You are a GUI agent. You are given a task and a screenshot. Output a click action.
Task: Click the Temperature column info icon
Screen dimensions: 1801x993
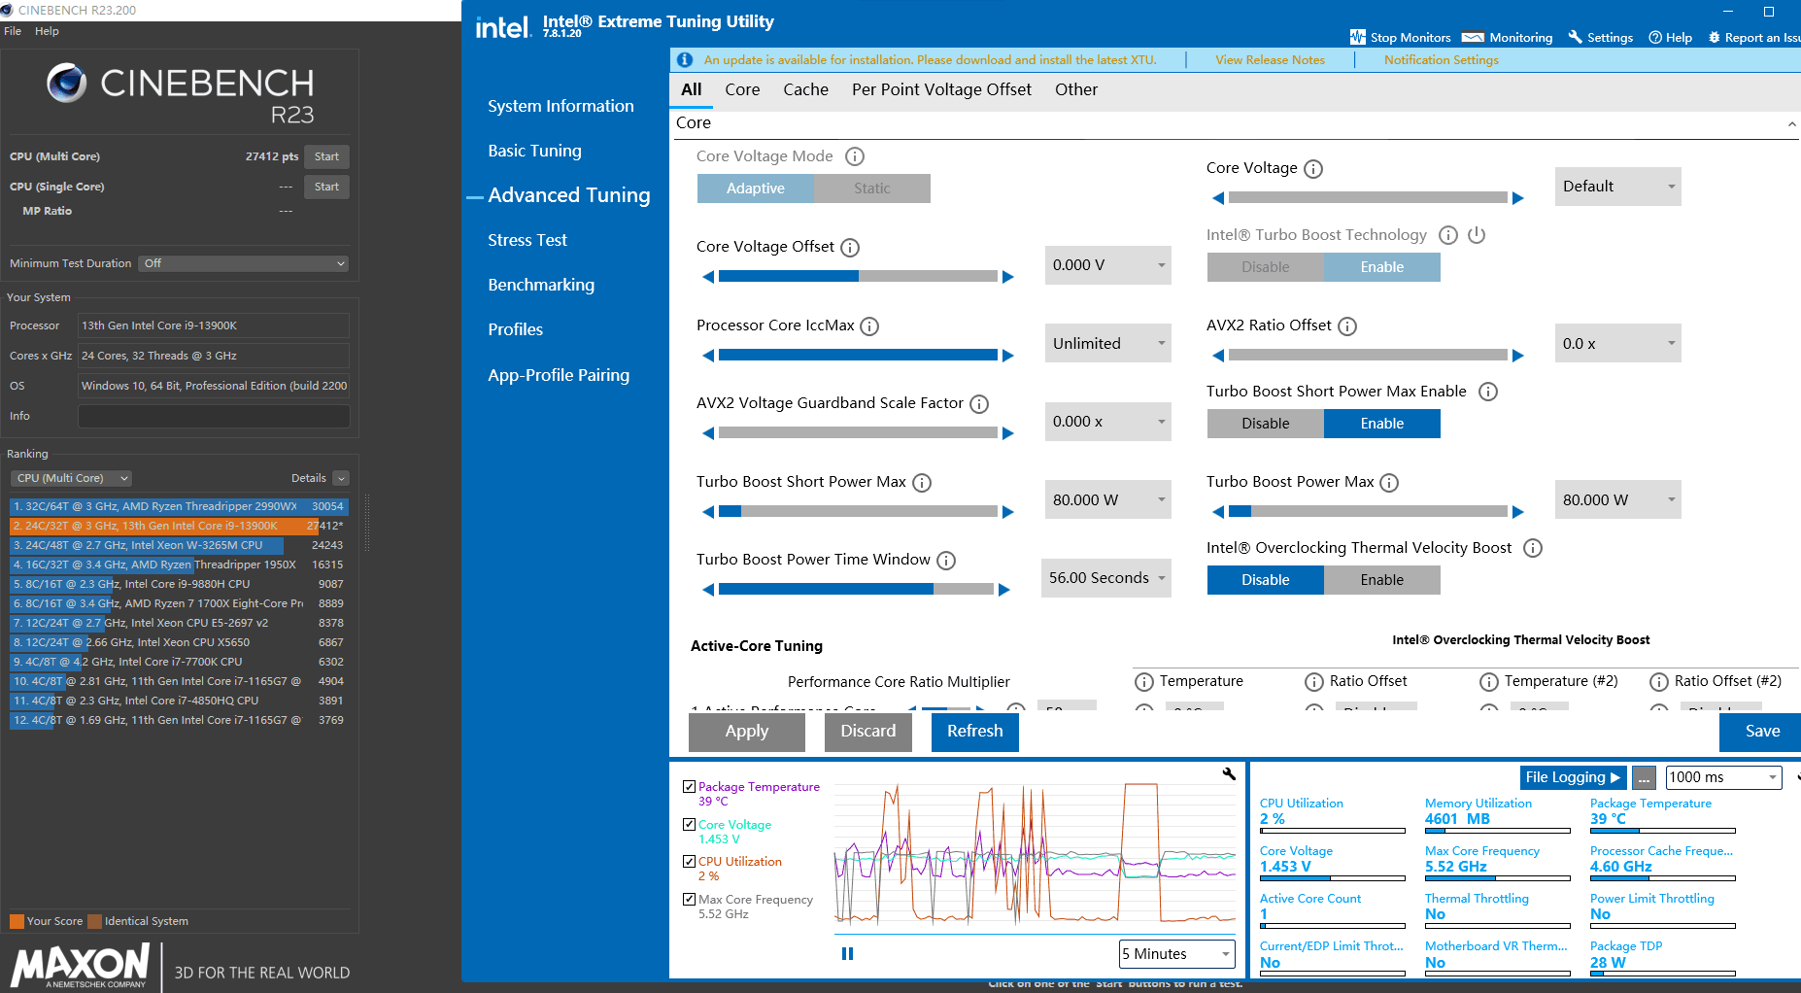tap(1144, 682)
